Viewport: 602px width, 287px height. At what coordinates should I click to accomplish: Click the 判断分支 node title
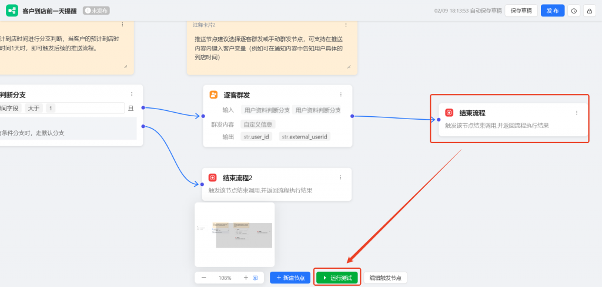(13, 94)
